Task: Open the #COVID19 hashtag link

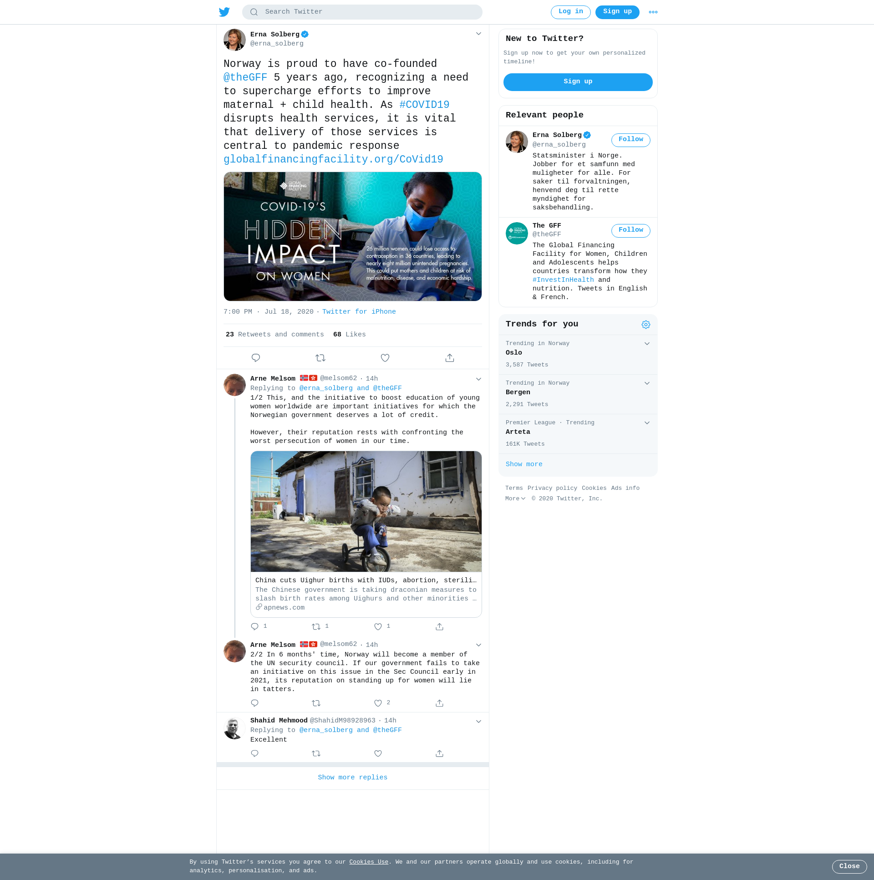Action: coord(424,105)
